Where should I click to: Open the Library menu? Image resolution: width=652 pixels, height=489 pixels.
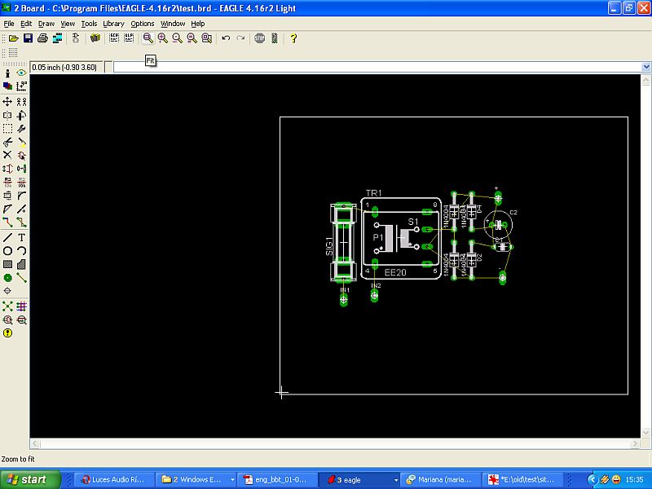[x=113, y=24]
